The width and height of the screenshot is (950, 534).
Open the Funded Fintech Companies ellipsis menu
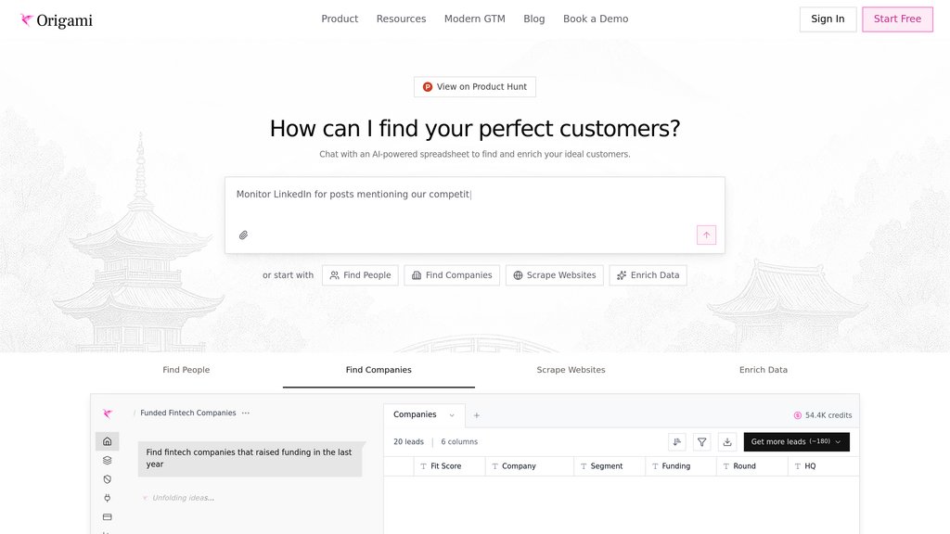point(246,413)
